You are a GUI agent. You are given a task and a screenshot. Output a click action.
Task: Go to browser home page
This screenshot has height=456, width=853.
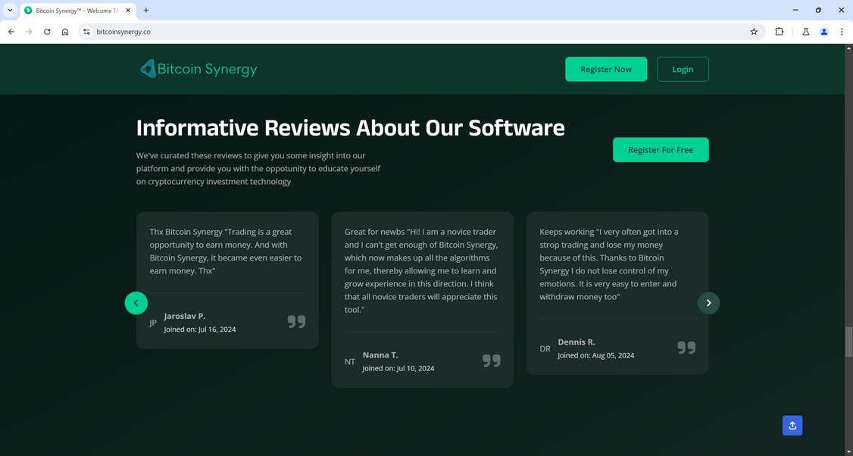tap(65, 32)
